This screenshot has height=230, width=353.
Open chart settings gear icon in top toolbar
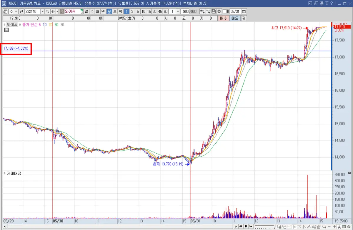[x=219, y=11]
